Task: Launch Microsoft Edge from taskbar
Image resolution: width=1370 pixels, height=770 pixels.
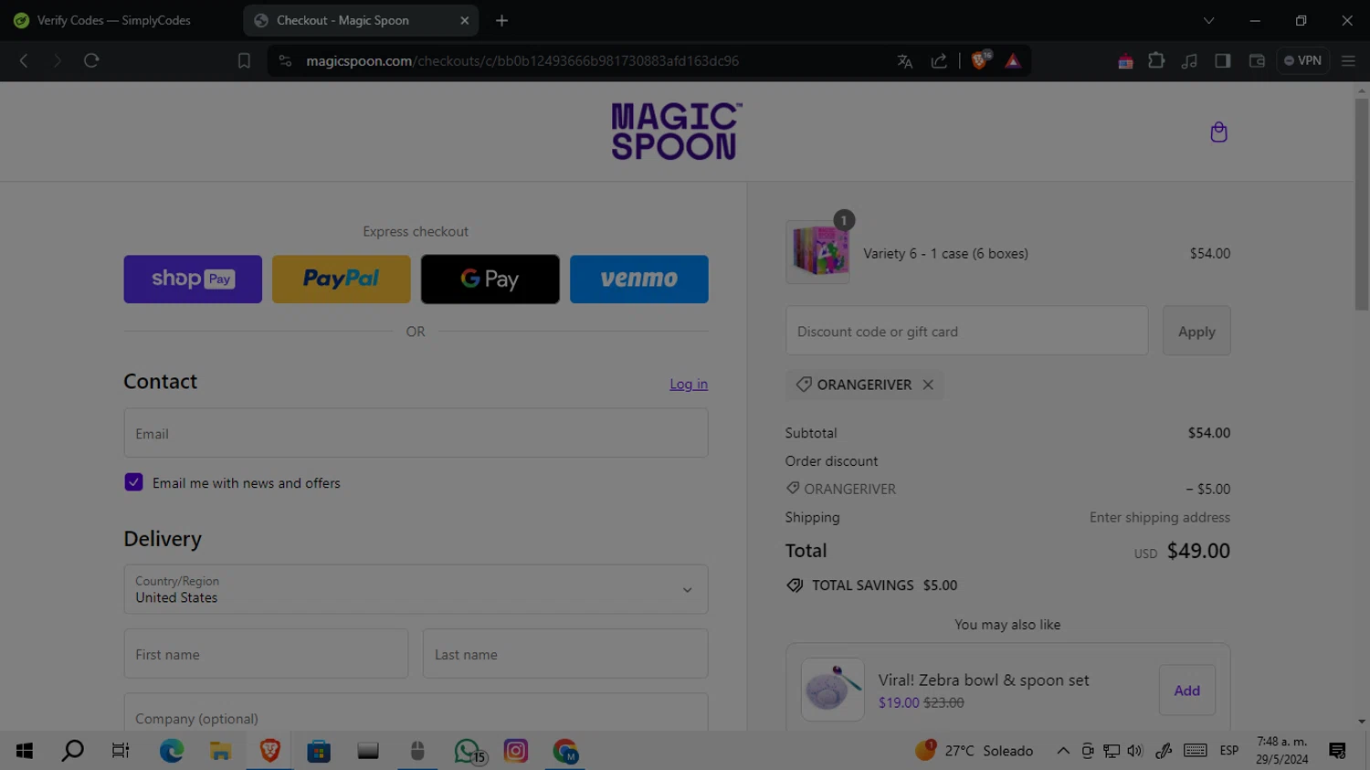Action: click(172, 751)
